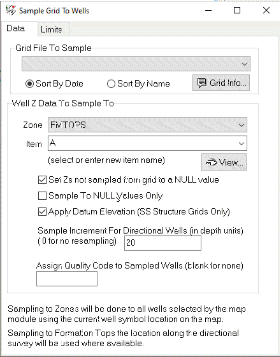Enable Sample To NULL Values Only
This screenshot has width=280, height=357.
(x=42, y=196)
